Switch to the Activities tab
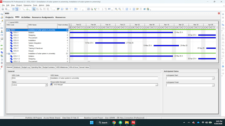This screenshot has height=126, width=225. pos(26,17)
